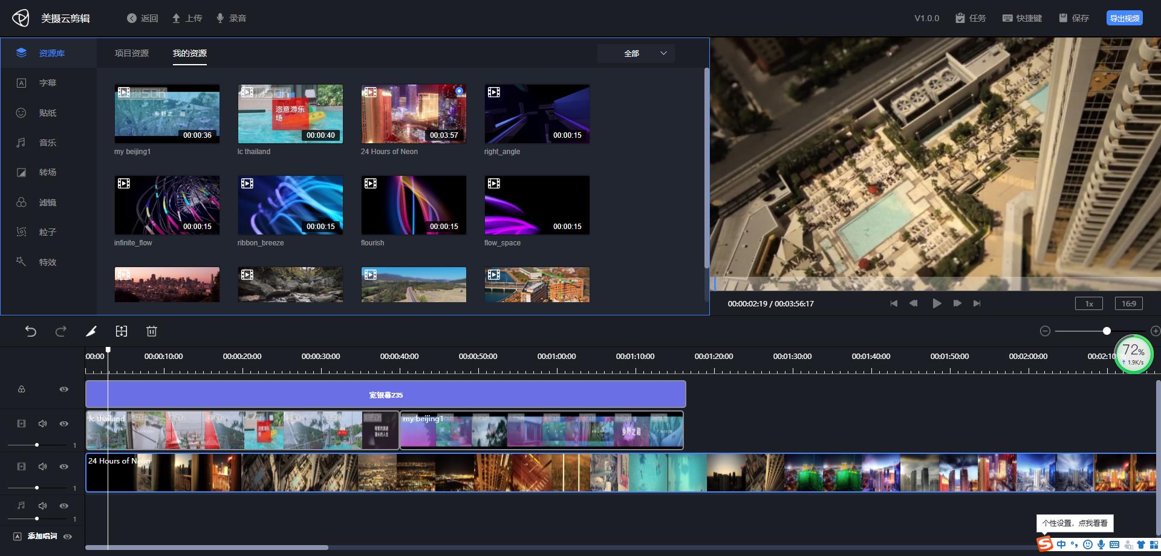This screenshot has width=1161, height=556.
Task: Select the ribbon_breeze video thumbnail
Action: tap(290, 205)
